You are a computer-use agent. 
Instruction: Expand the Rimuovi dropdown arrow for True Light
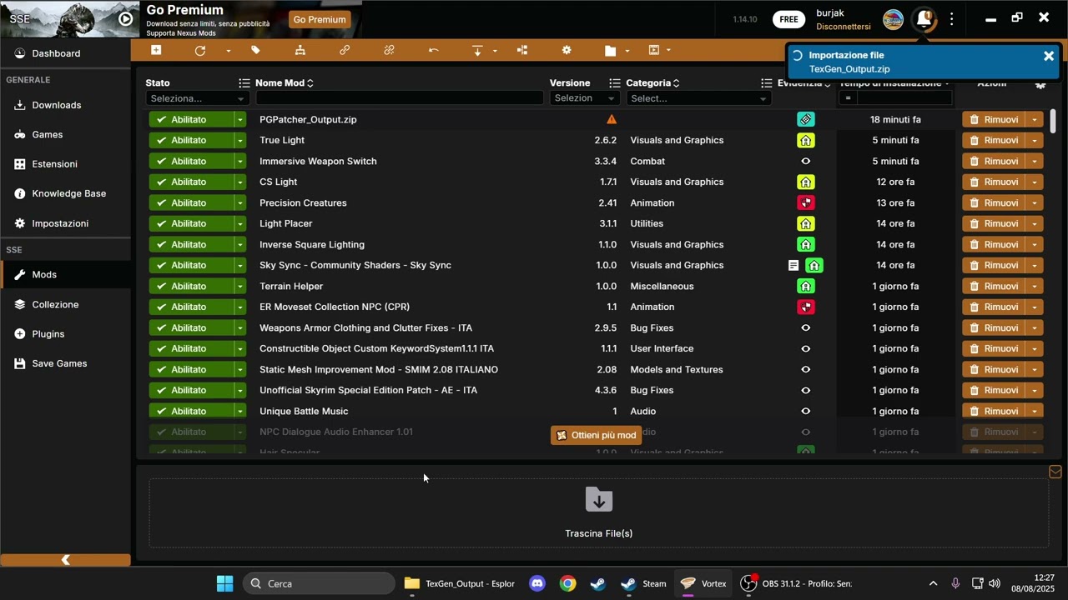(x=1035, y=140)
